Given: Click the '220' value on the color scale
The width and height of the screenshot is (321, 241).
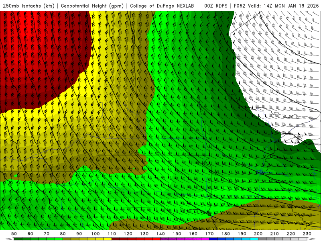Looking at the screenshot, I should tap(291, 234).
